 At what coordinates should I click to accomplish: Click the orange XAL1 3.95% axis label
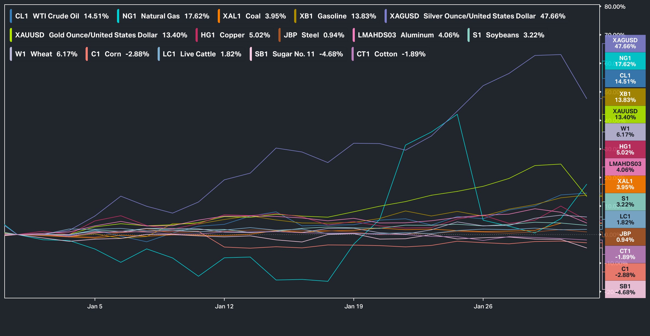click(625, 184)
